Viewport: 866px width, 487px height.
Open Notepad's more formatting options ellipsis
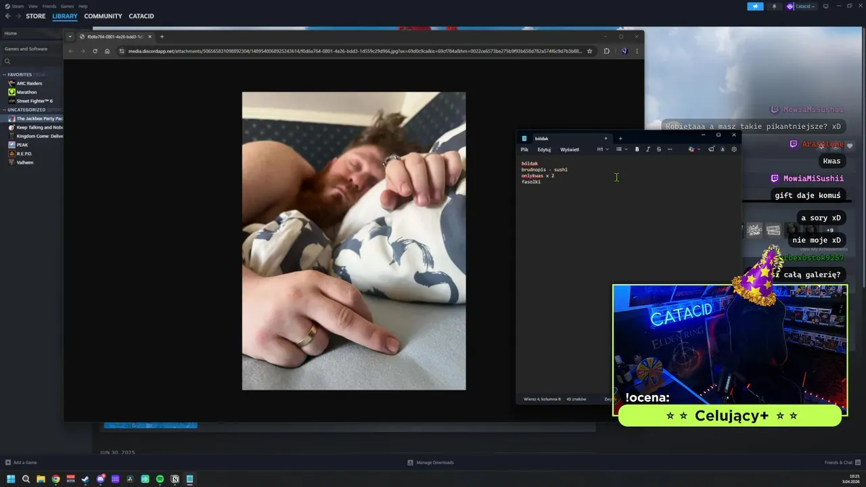pyautogui.click(x=670, y=149)
